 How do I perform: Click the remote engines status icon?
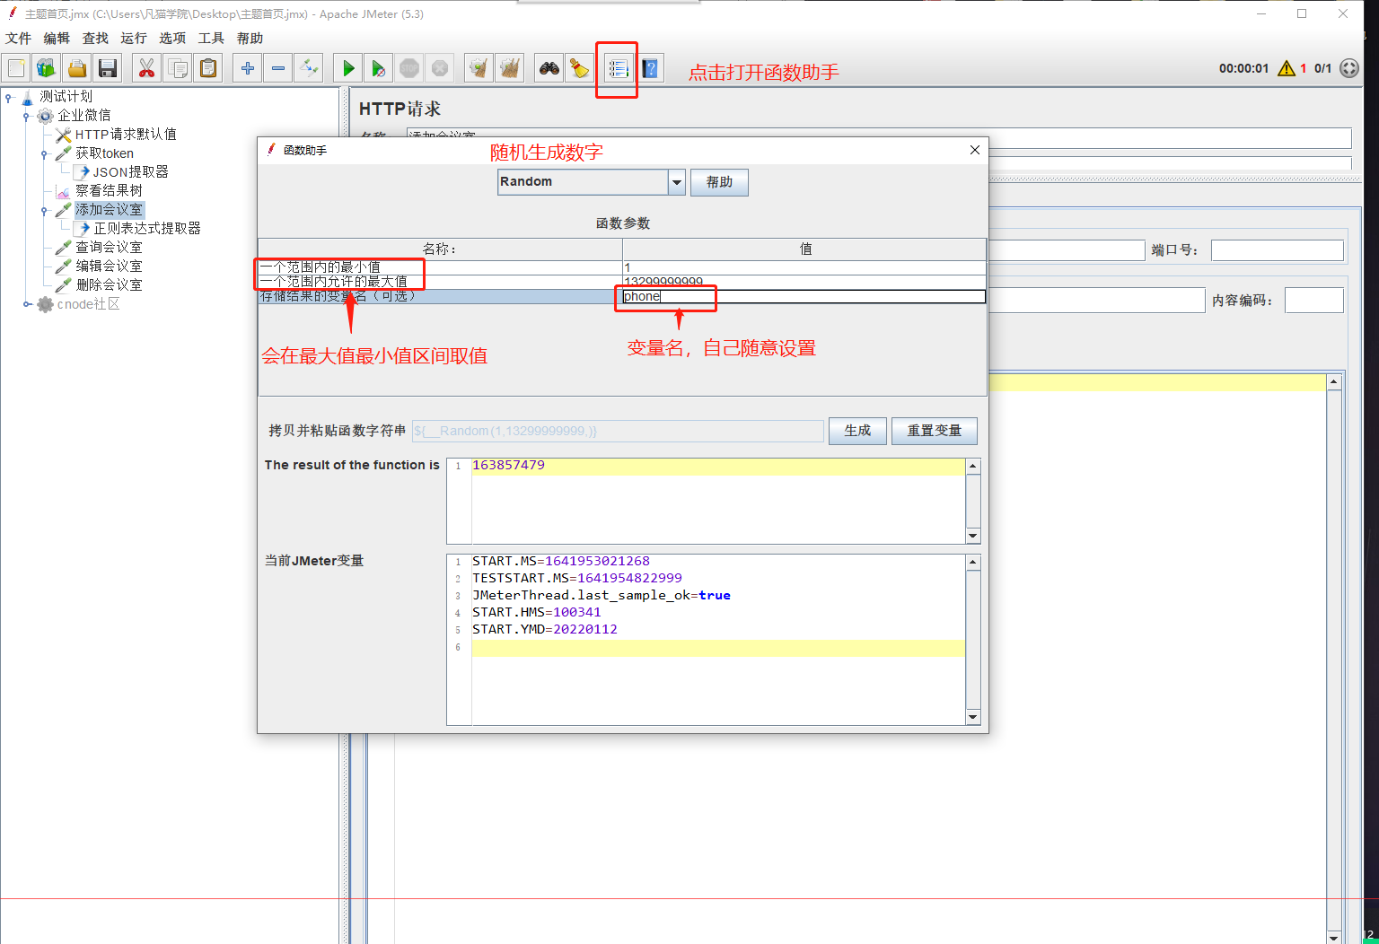pyautogui.click(x=1349, y=68)
